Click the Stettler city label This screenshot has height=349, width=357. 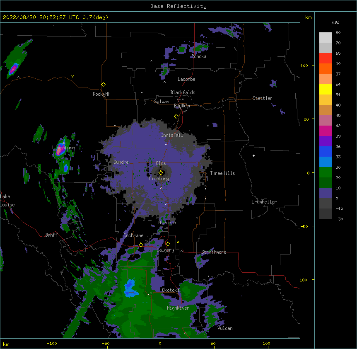[x=263, y=98]
